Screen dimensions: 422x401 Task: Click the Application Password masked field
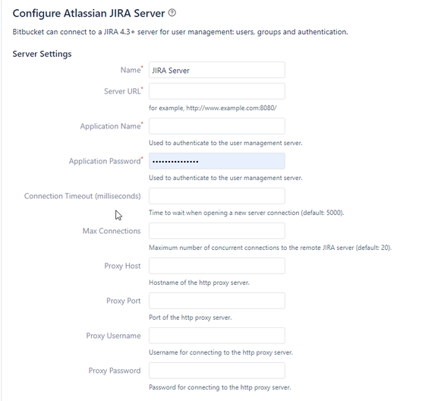coord(217,161)
